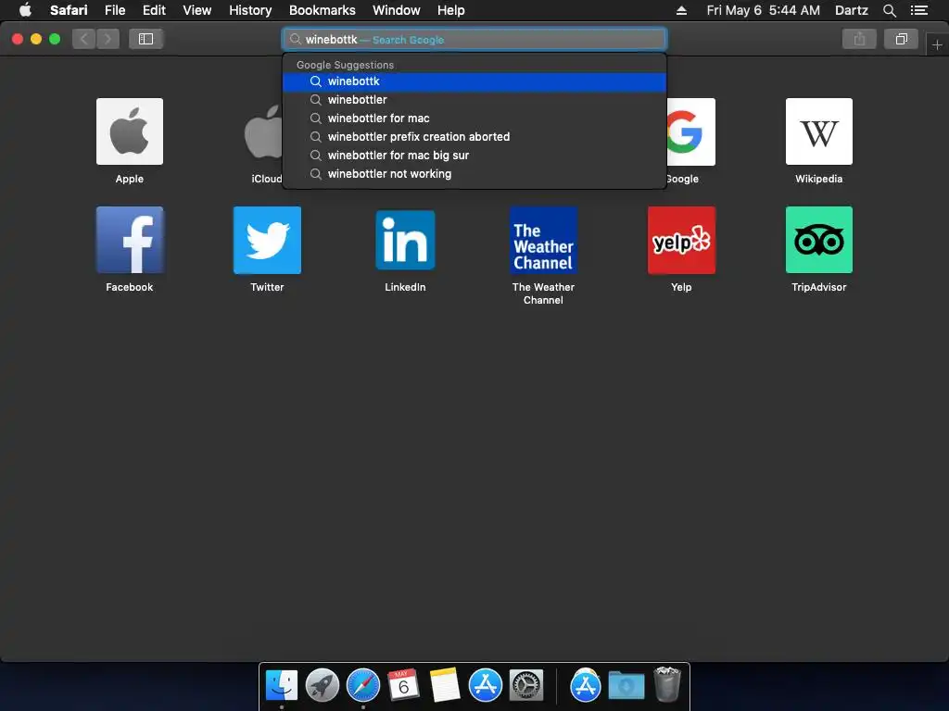The height and width of the screenshot is (711, 949).
Task: Open the Window menu
Action: coord(397,10)
